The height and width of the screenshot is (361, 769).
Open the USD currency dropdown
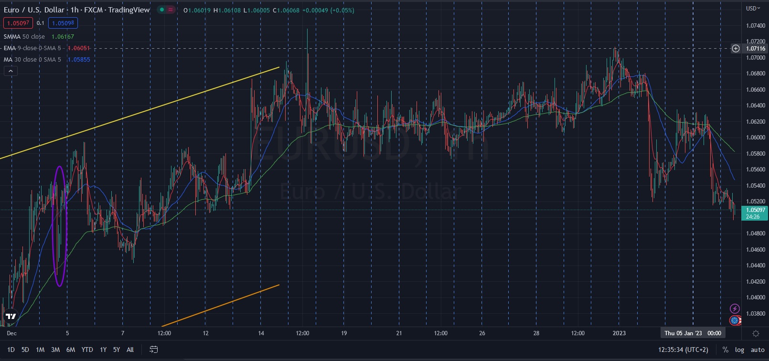click(x=753, y=8)
